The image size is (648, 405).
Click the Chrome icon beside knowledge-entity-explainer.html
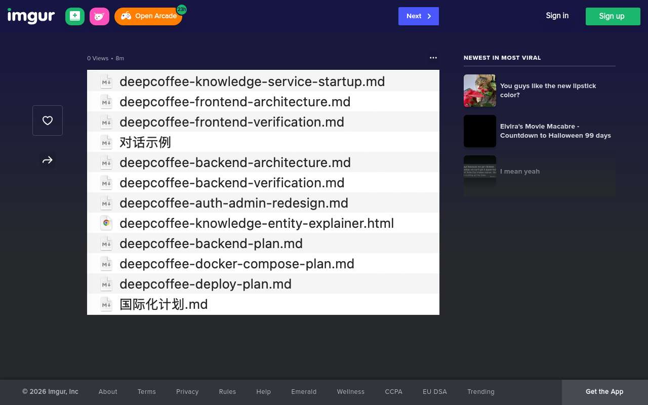tap(106, 223)
